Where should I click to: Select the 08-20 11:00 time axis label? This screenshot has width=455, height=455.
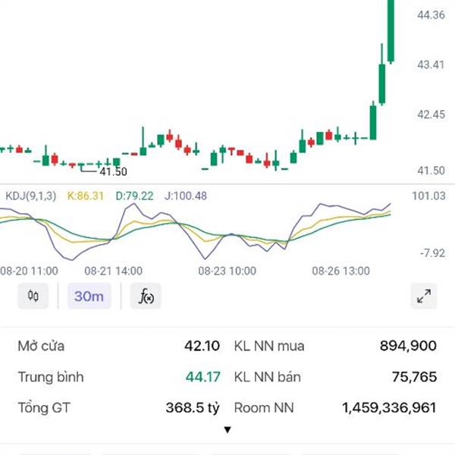tap(29, 271)
